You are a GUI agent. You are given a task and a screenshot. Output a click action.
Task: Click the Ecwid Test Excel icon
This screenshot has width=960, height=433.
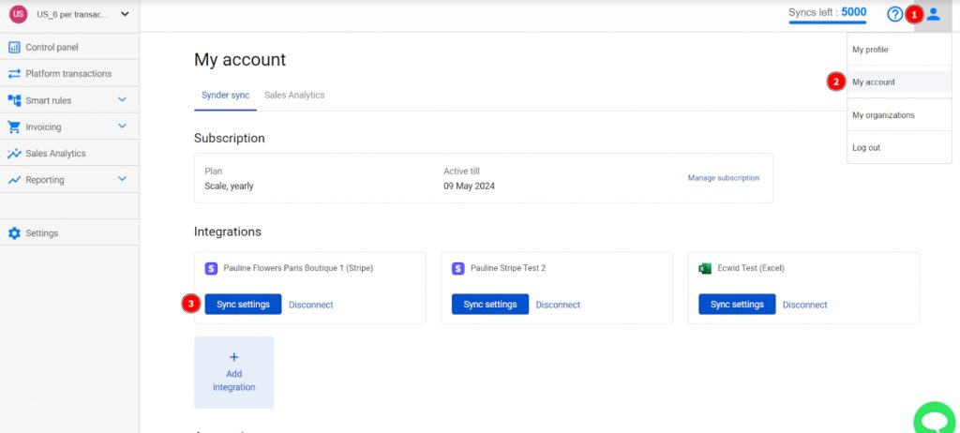click(705, 268)
